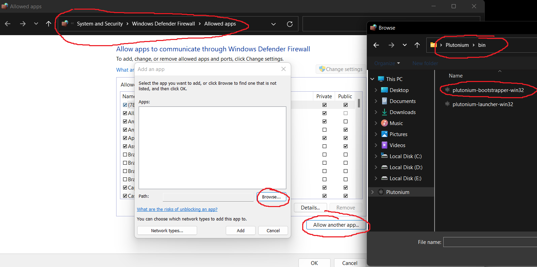537x267 pixels.
Task: Click Public column header
Action: click(345, 96)
